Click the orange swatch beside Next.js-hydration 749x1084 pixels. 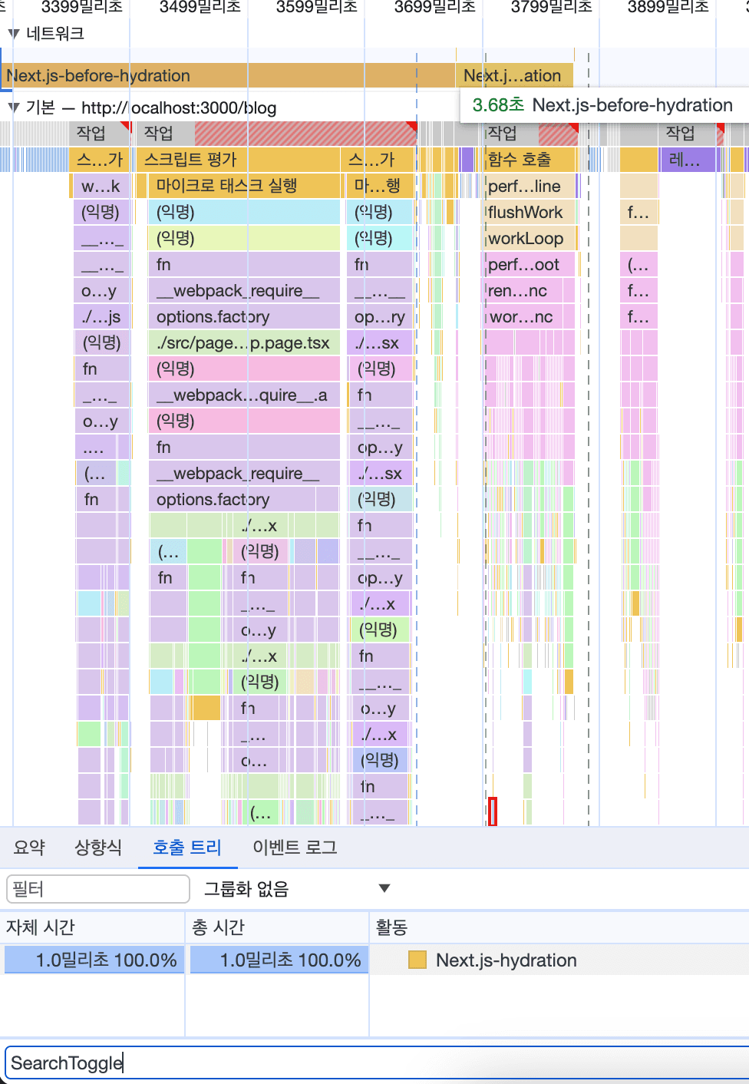click(417, 960)
